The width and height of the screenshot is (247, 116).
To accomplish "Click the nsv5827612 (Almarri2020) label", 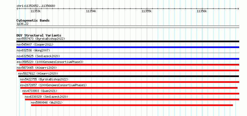I will click(38, 73).
